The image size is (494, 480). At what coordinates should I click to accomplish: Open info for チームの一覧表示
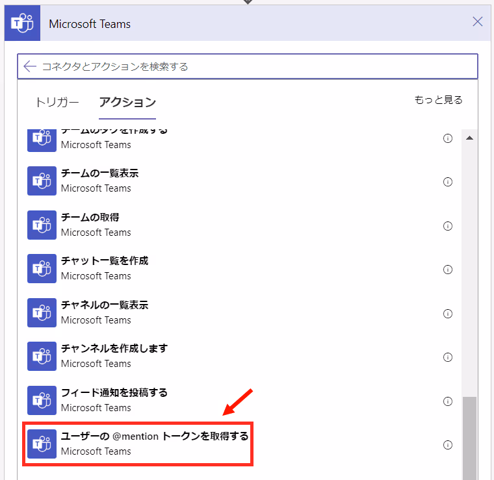448,182
